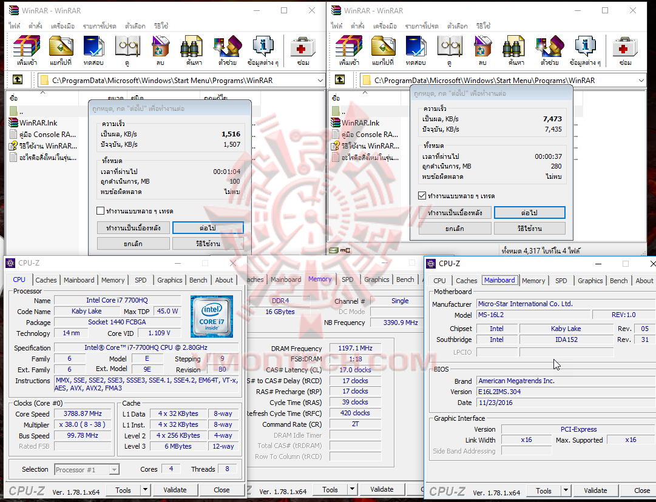This screenshot has width=656, height=502.
Task: Open the เครื่องมือ menu in right WinRAR
Action: click(x=385, y=26)
